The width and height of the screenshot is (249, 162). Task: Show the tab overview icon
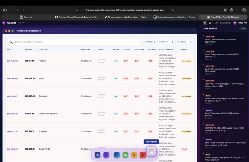(x=244, y=10)
